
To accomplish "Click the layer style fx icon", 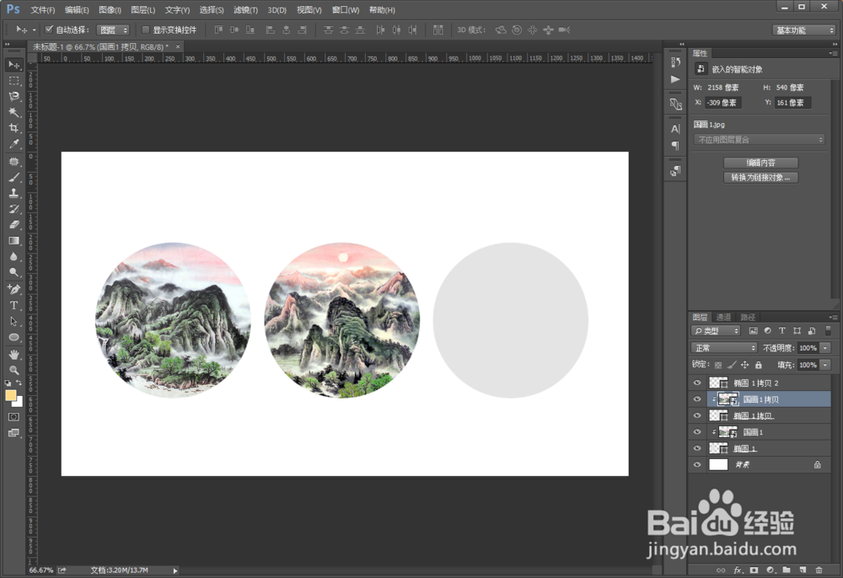I will point(738,570).
